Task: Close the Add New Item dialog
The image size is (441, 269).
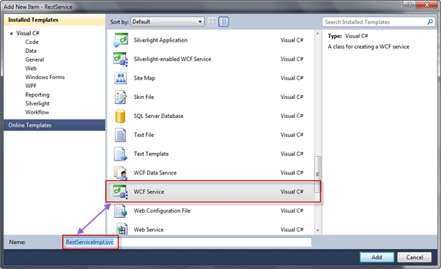Action: click(426, 4)
